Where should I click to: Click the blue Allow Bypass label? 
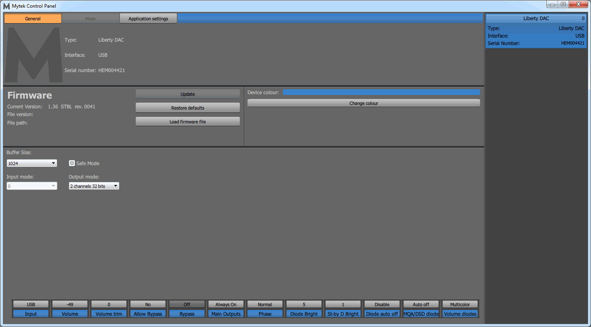(148, 314)
